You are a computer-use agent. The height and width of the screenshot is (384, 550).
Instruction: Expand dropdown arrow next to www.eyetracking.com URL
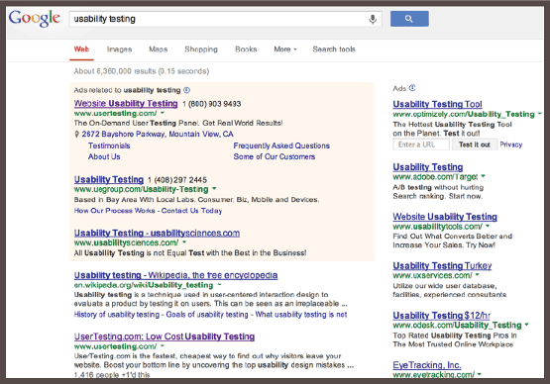[x=480, y=374]
